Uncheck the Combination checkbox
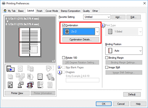 [x=64, y=25]
